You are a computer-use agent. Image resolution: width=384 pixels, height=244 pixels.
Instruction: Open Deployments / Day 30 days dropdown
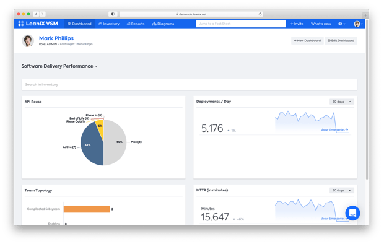pos(341,102)
